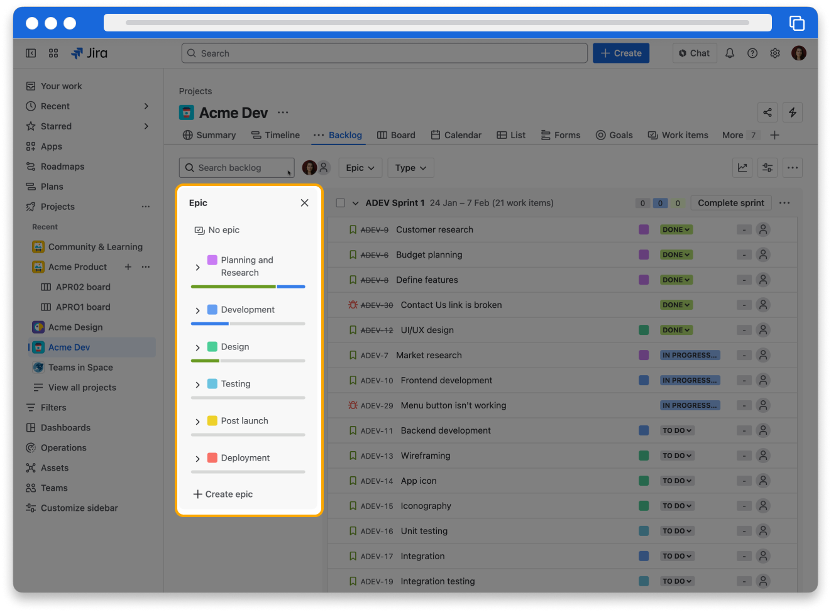Image resolution: width=831 pixels, height=612 pixels.
Task: Click the Planning and Research progress bar
Action: coord(248,287)
